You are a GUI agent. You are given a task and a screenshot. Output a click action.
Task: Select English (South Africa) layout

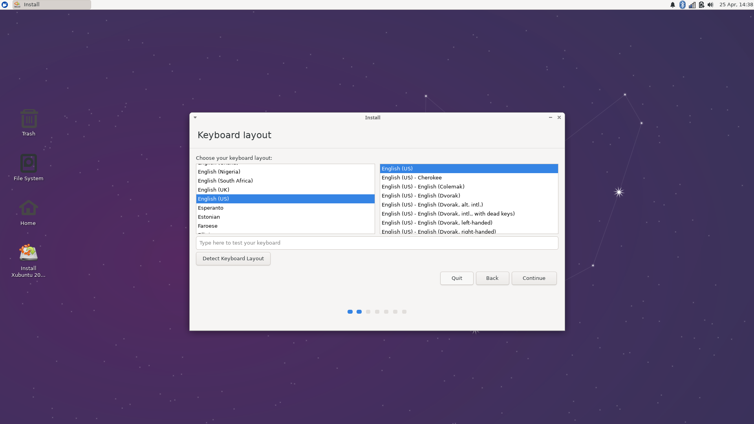285,181
